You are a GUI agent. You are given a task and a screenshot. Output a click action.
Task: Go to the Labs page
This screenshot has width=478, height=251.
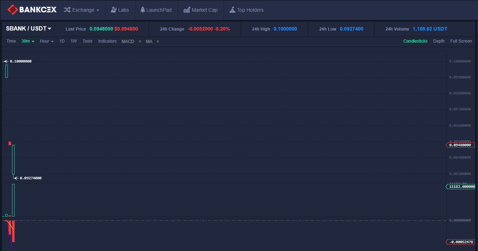click(x=120, y=10)
